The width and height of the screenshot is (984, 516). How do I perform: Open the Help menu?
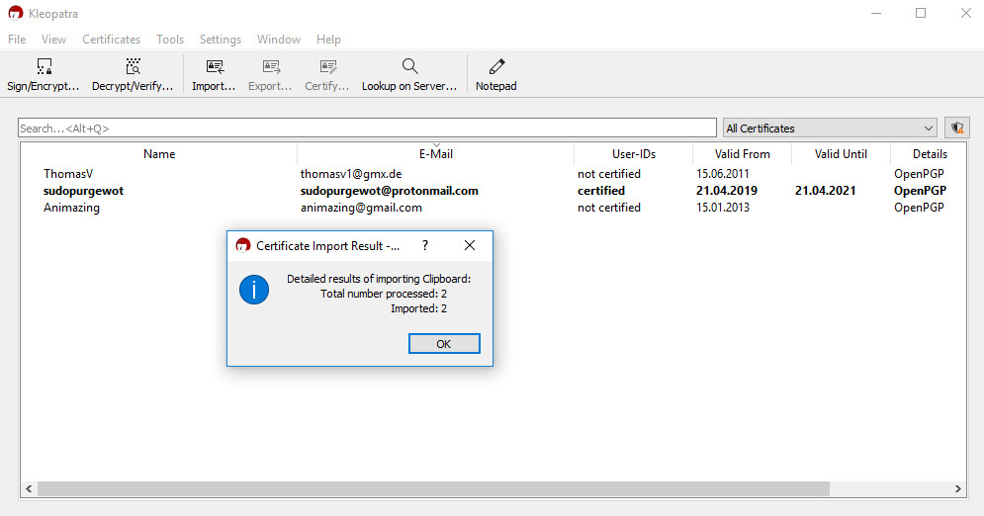328,40
